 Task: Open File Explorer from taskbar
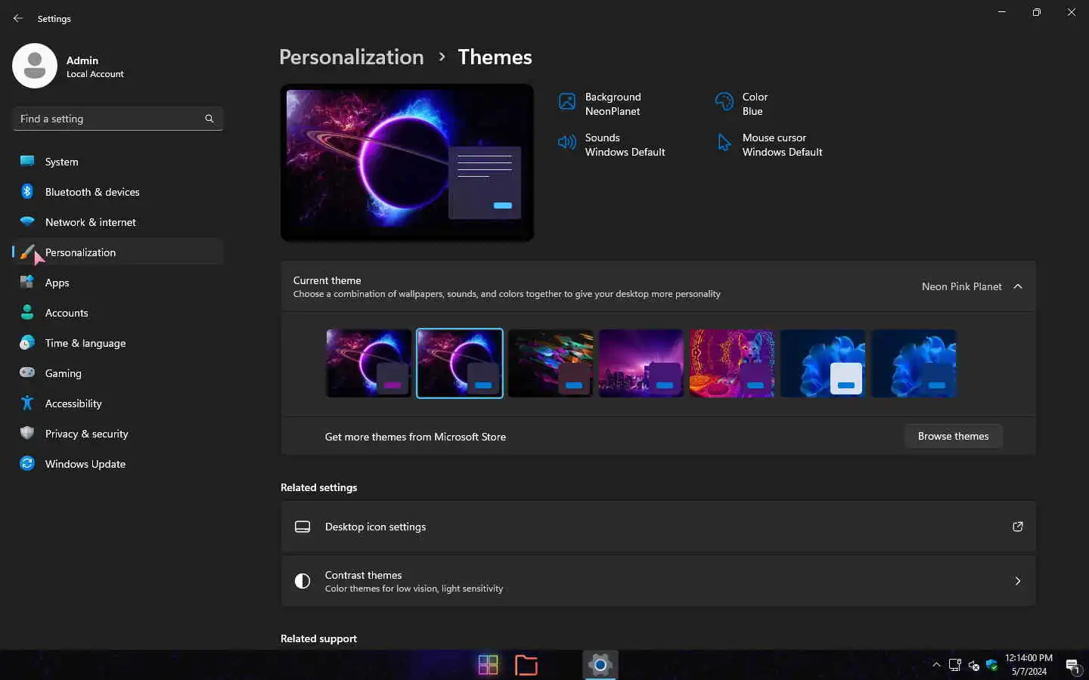coord(526,665)
